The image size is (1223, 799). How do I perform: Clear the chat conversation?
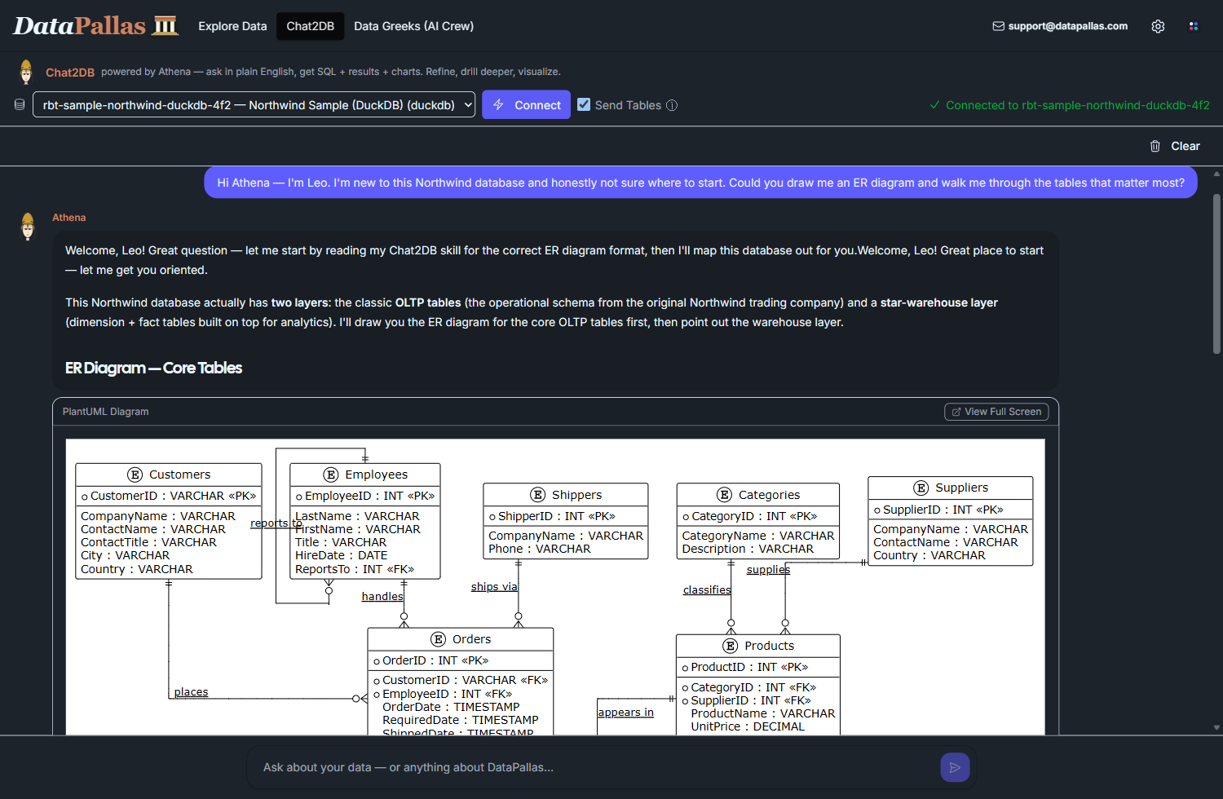(x=1175, y=146)
